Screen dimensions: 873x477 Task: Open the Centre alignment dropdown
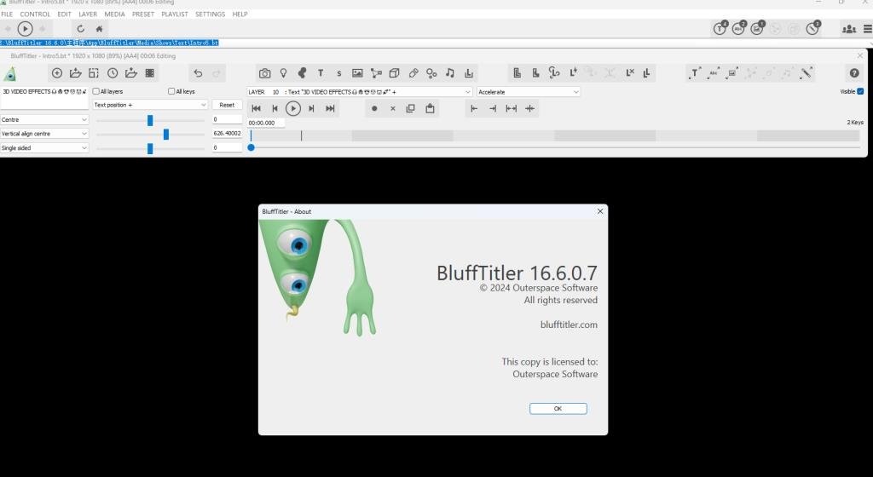pyautogui.click(x=44, y=119)
